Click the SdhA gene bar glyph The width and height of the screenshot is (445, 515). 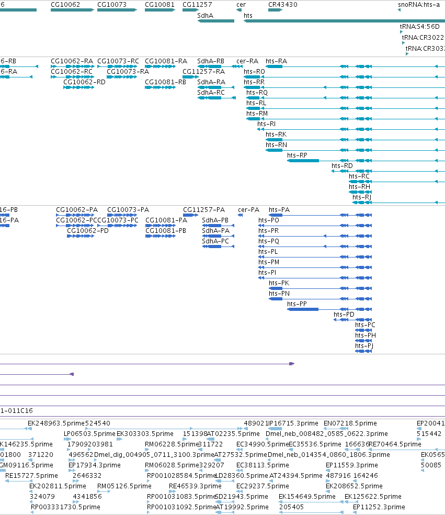coord(216,21)
